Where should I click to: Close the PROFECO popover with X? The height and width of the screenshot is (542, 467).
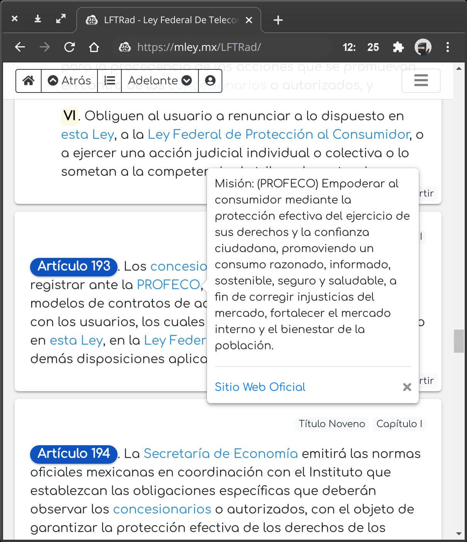[x=407, y=387]
